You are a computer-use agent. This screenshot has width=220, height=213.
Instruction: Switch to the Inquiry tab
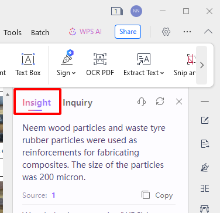point(77,103)
